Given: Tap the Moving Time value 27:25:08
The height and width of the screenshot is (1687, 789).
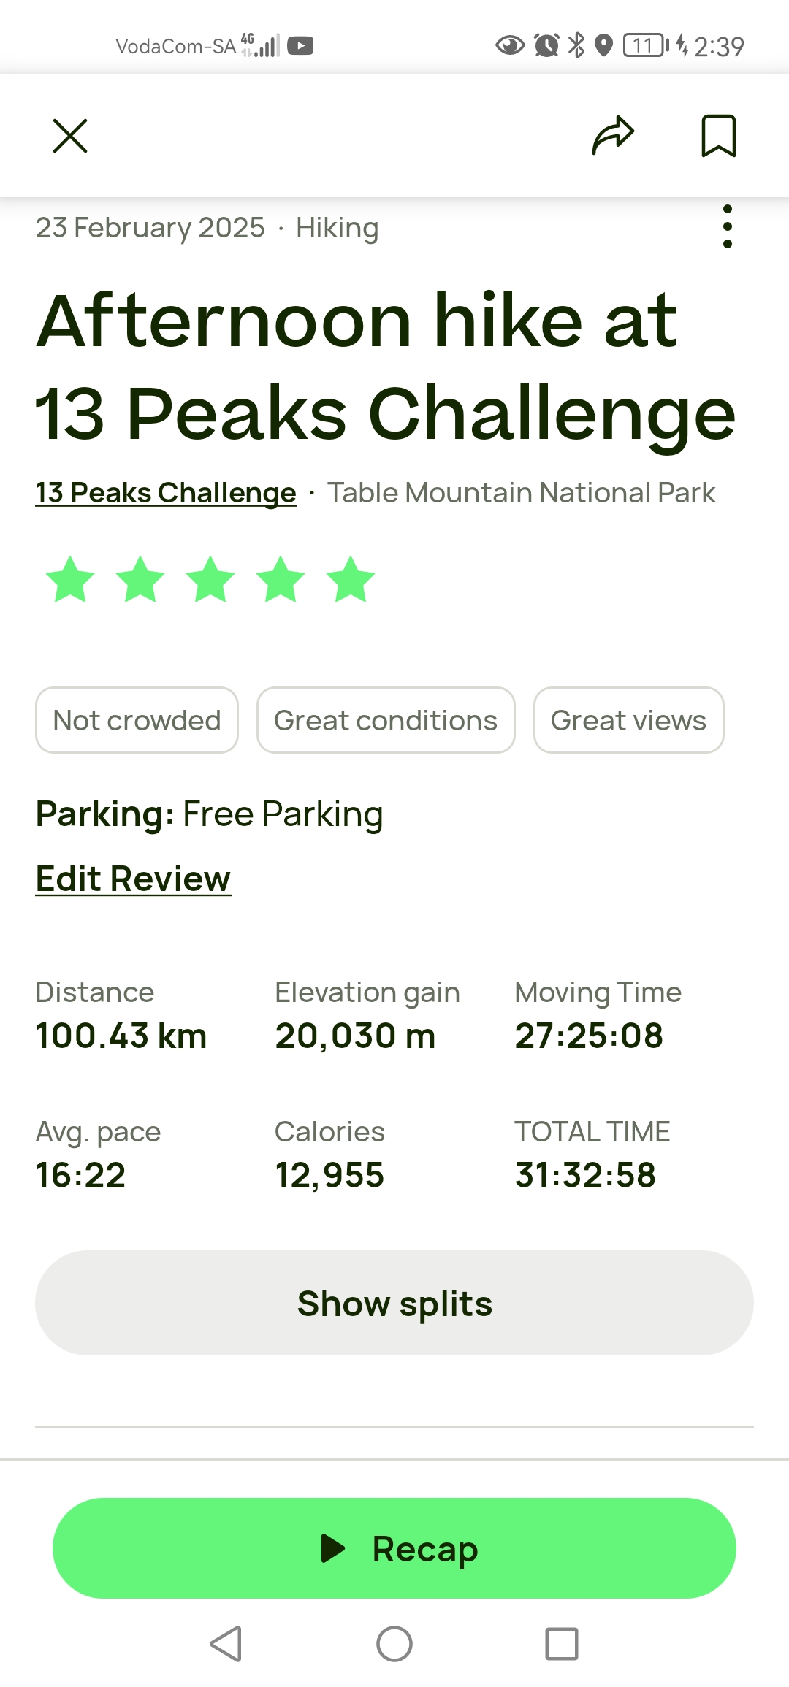Looking at the screenshot, I should pos(589,1036).
